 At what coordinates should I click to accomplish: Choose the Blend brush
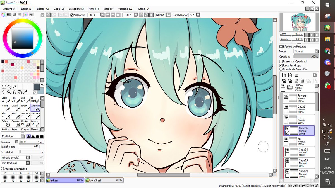(x=15, y=116)
